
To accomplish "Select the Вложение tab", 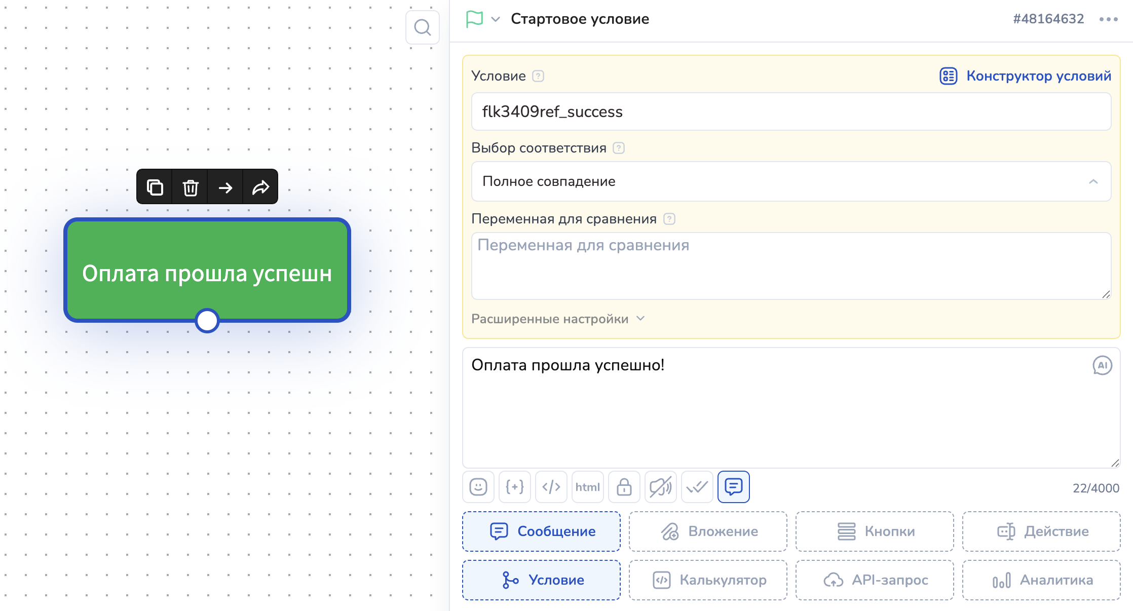I will 708,531.
